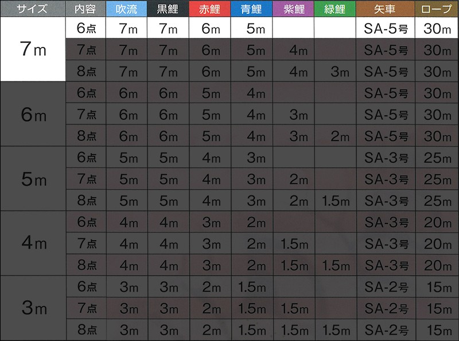Click the purple 紫鯉 column header
The width and height of the screenshot is (459, 341).
294,9
